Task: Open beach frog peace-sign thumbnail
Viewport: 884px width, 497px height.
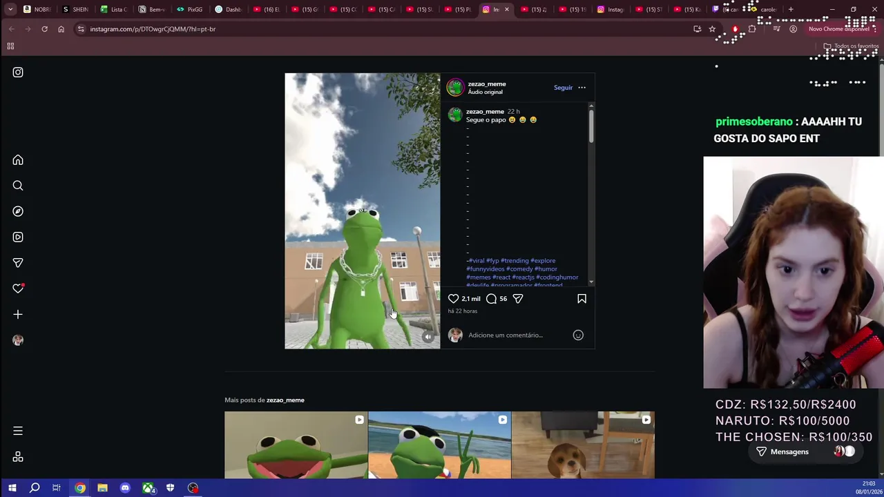Action: [x=439, y=445]
